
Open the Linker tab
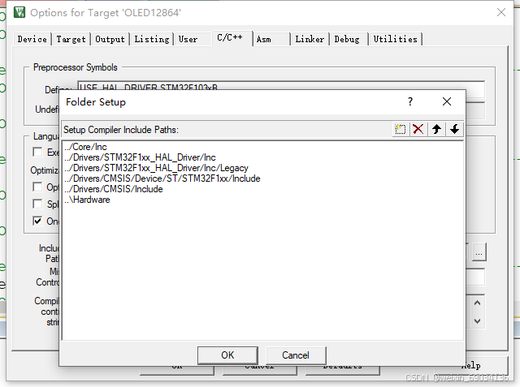[310, 39]
